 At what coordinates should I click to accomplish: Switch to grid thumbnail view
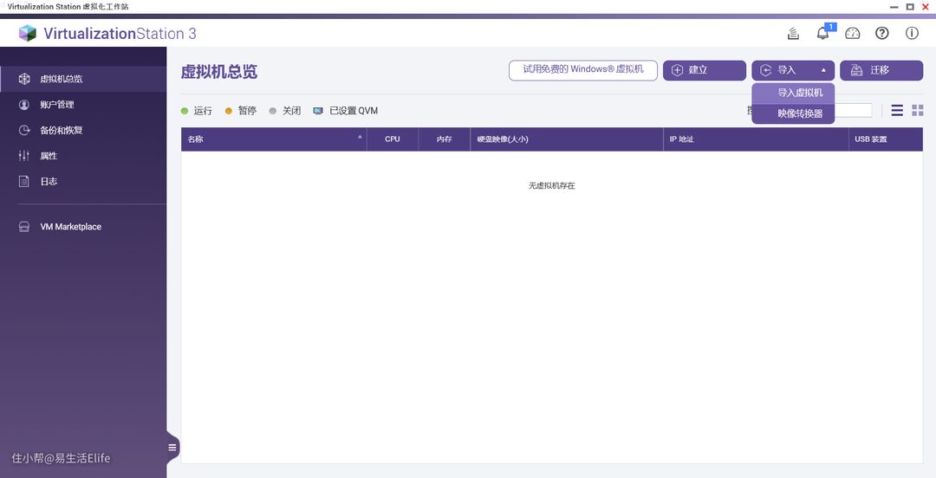(917, 111)
